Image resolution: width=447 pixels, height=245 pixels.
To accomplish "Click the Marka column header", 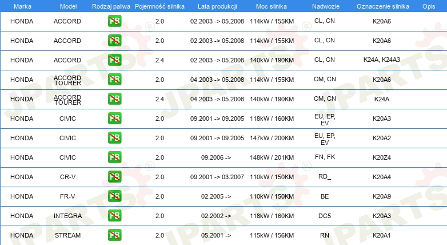I will 22,6.
